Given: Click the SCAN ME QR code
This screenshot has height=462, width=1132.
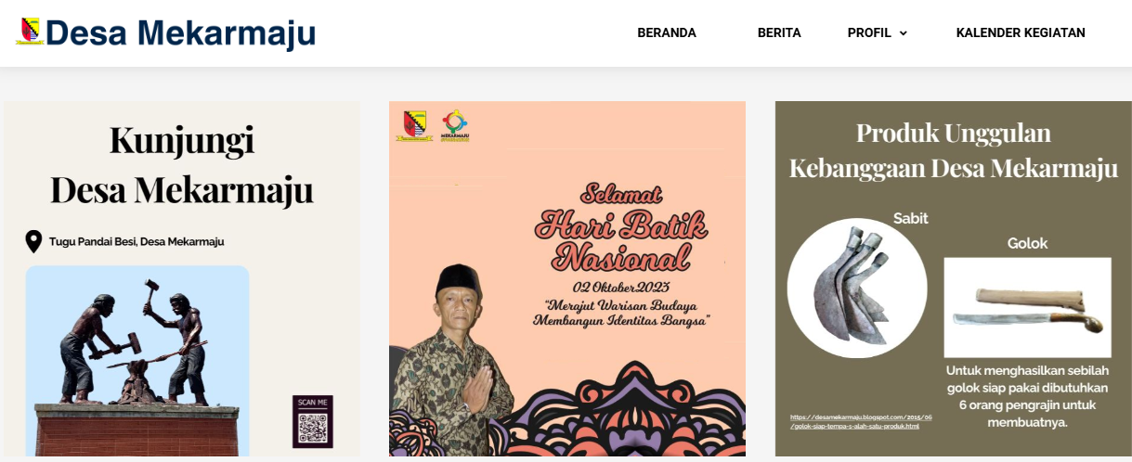Looking at the screenshot, I should click(x=313, y=422).
